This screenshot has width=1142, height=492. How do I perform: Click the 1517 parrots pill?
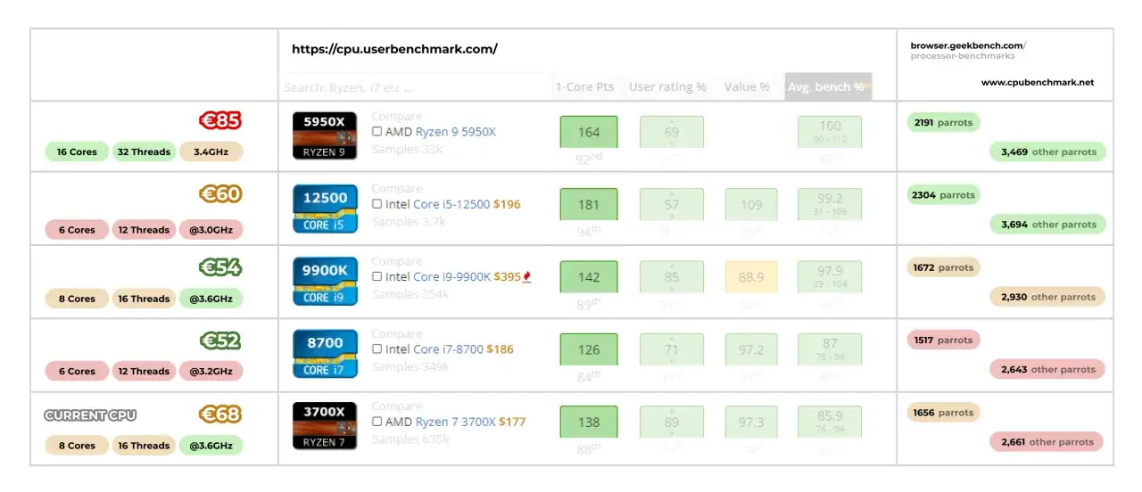tap(943, 340)
